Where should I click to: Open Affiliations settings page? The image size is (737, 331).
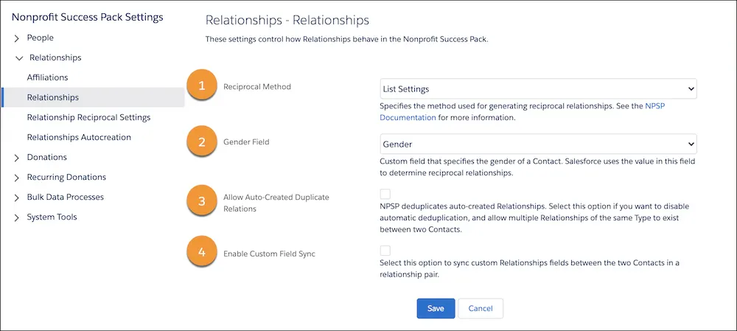[47, 77]
